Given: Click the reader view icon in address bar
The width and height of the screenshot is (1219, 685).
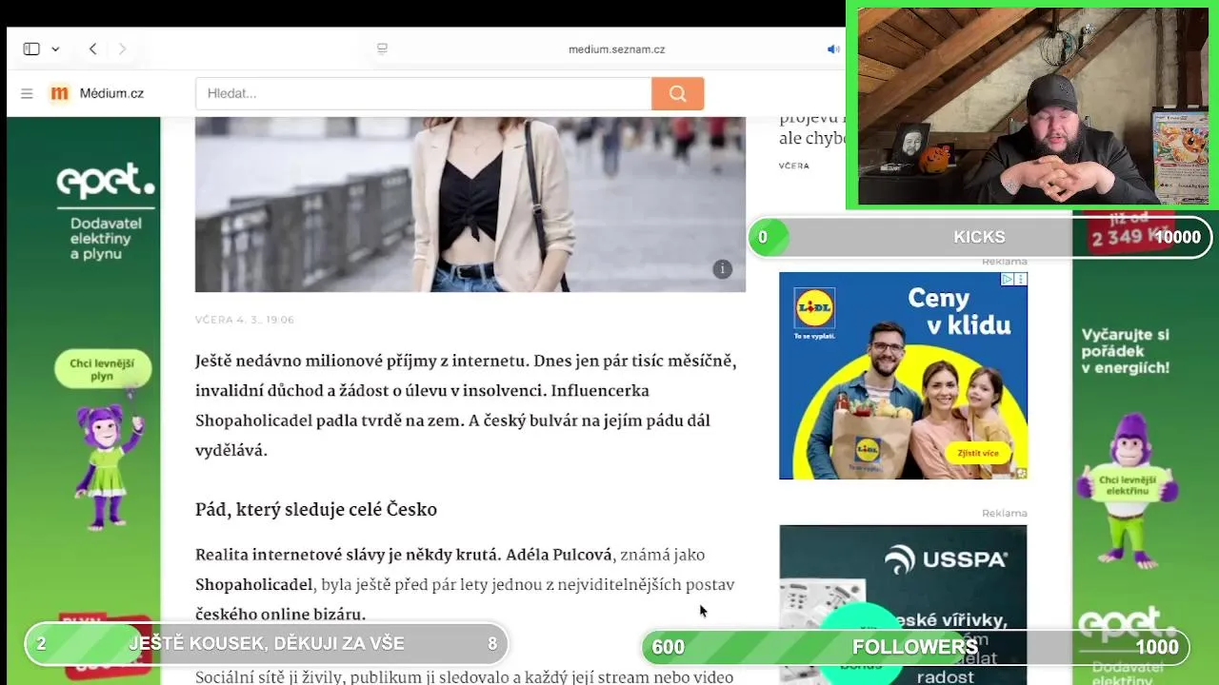Looking at the screenshot, I should (382, 49).
